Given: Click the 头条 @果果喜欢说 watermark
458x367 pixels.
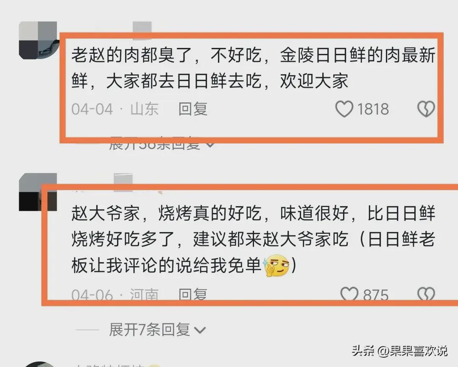Looking at the screenshot, I should click(x=399, y=350).
